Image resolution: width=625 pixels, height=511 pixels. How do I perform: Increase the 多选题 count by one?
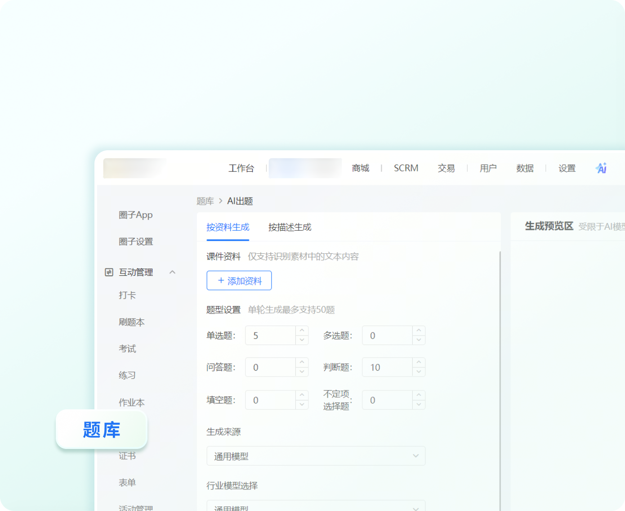419,331
